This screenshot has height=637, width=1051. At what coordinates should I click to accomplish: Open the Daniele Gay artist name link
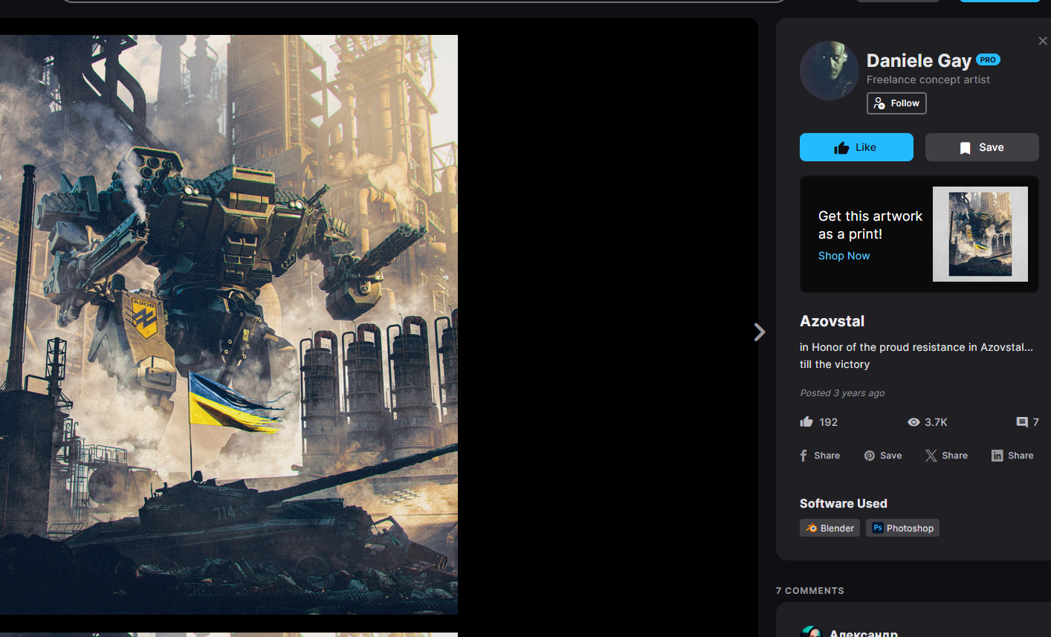919,60
